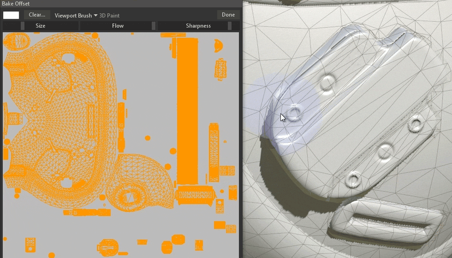
Task: Click the Sharpness slider
Action: (x=198, y=26)
